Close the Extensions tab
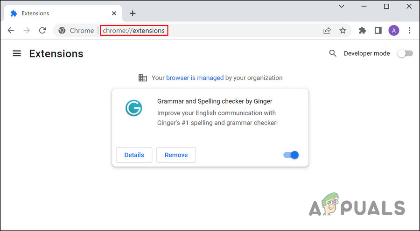This screenshot has width=420, height=231. click(114, 13)
